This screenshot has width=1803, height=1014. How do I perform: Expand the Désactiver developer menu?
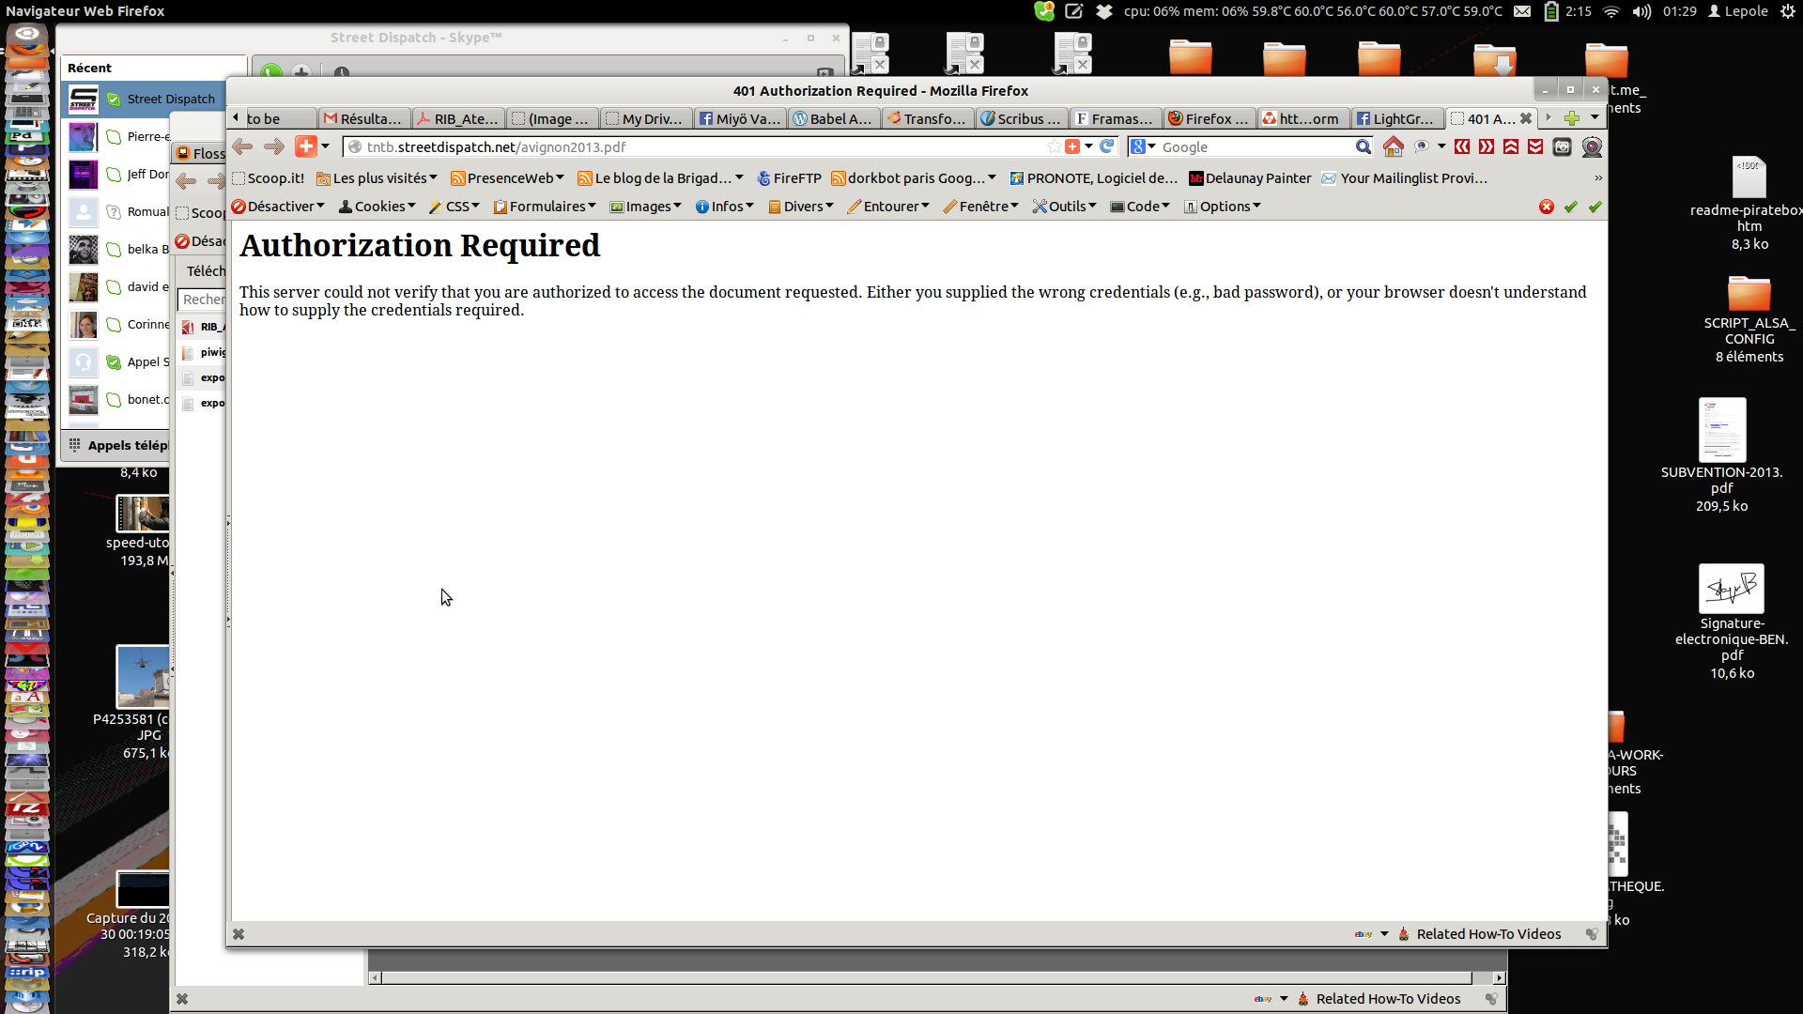tap(279, 207)
